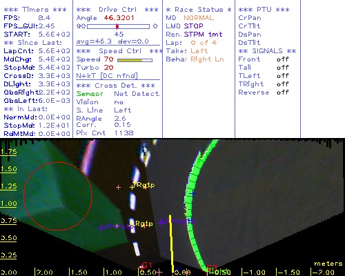
Task: Click the blue Rnlfgtp cross marker
Action: (101, 228)
